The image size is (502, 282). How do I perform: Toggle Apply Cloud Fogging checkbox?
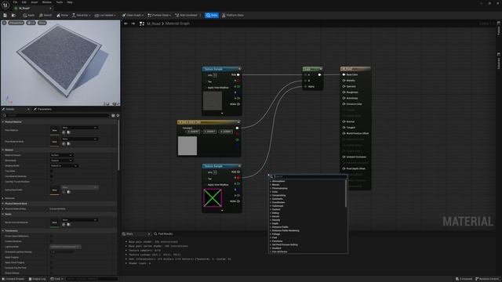(52, 262)
